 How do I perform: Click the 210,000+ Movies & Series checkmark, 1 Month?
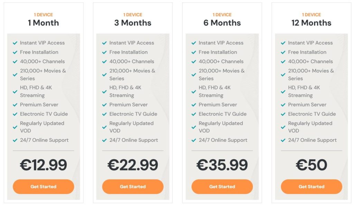click(x=15, y=74)
